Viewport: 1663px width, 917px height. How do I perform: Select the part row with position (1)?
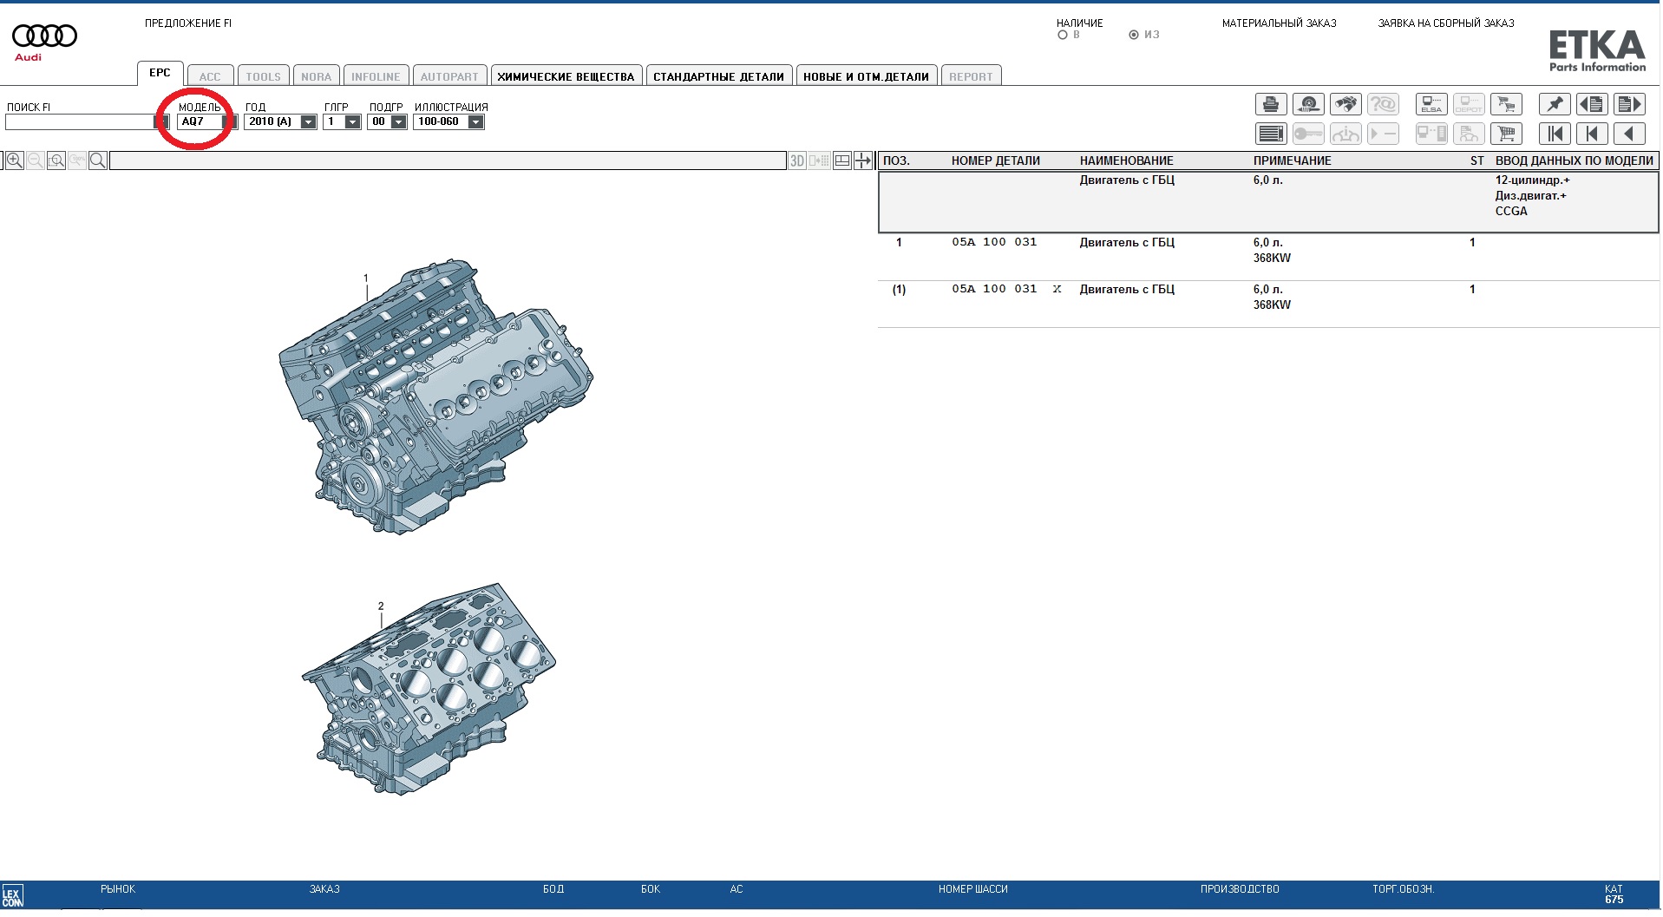(1268, 304)
